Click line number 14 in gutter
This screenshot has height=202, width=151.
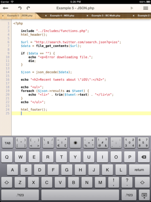tap(8, 72)
